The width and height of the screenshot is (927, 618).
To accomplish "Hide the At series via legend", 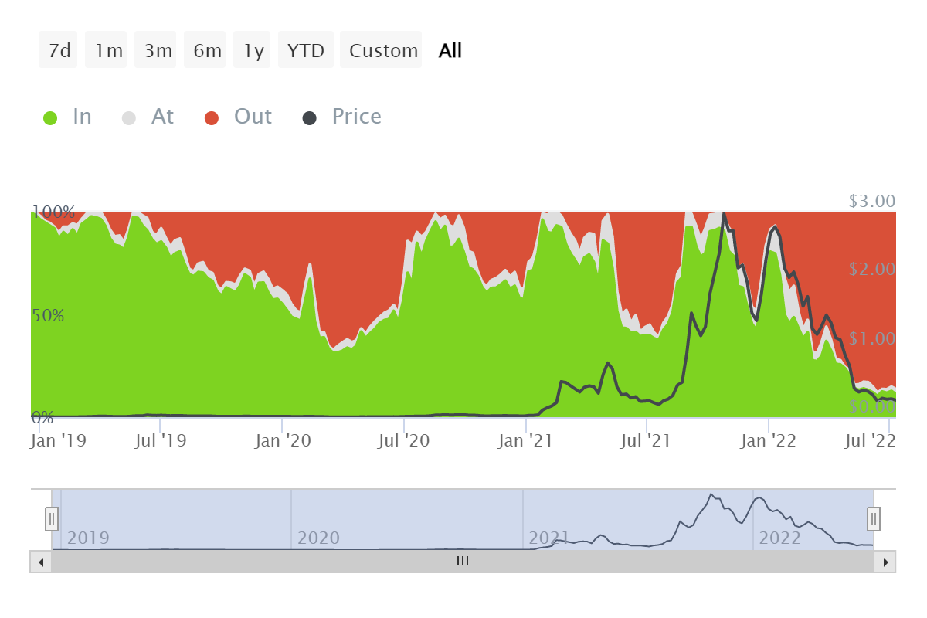I will [x=162, y=117].
